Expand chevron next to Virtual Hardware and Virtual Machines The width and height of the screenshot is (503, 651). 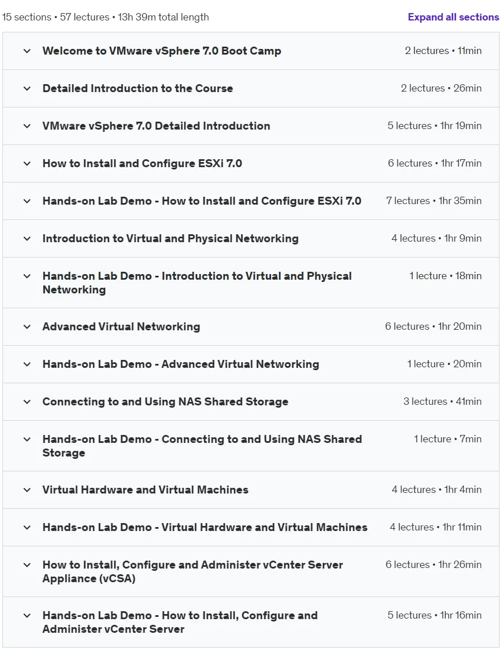[x=27, y=490]
